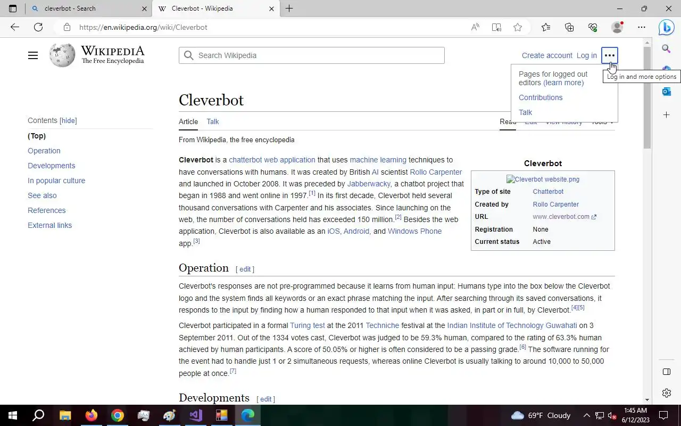Launch Firefox from the taskbar

click(92, 415)
